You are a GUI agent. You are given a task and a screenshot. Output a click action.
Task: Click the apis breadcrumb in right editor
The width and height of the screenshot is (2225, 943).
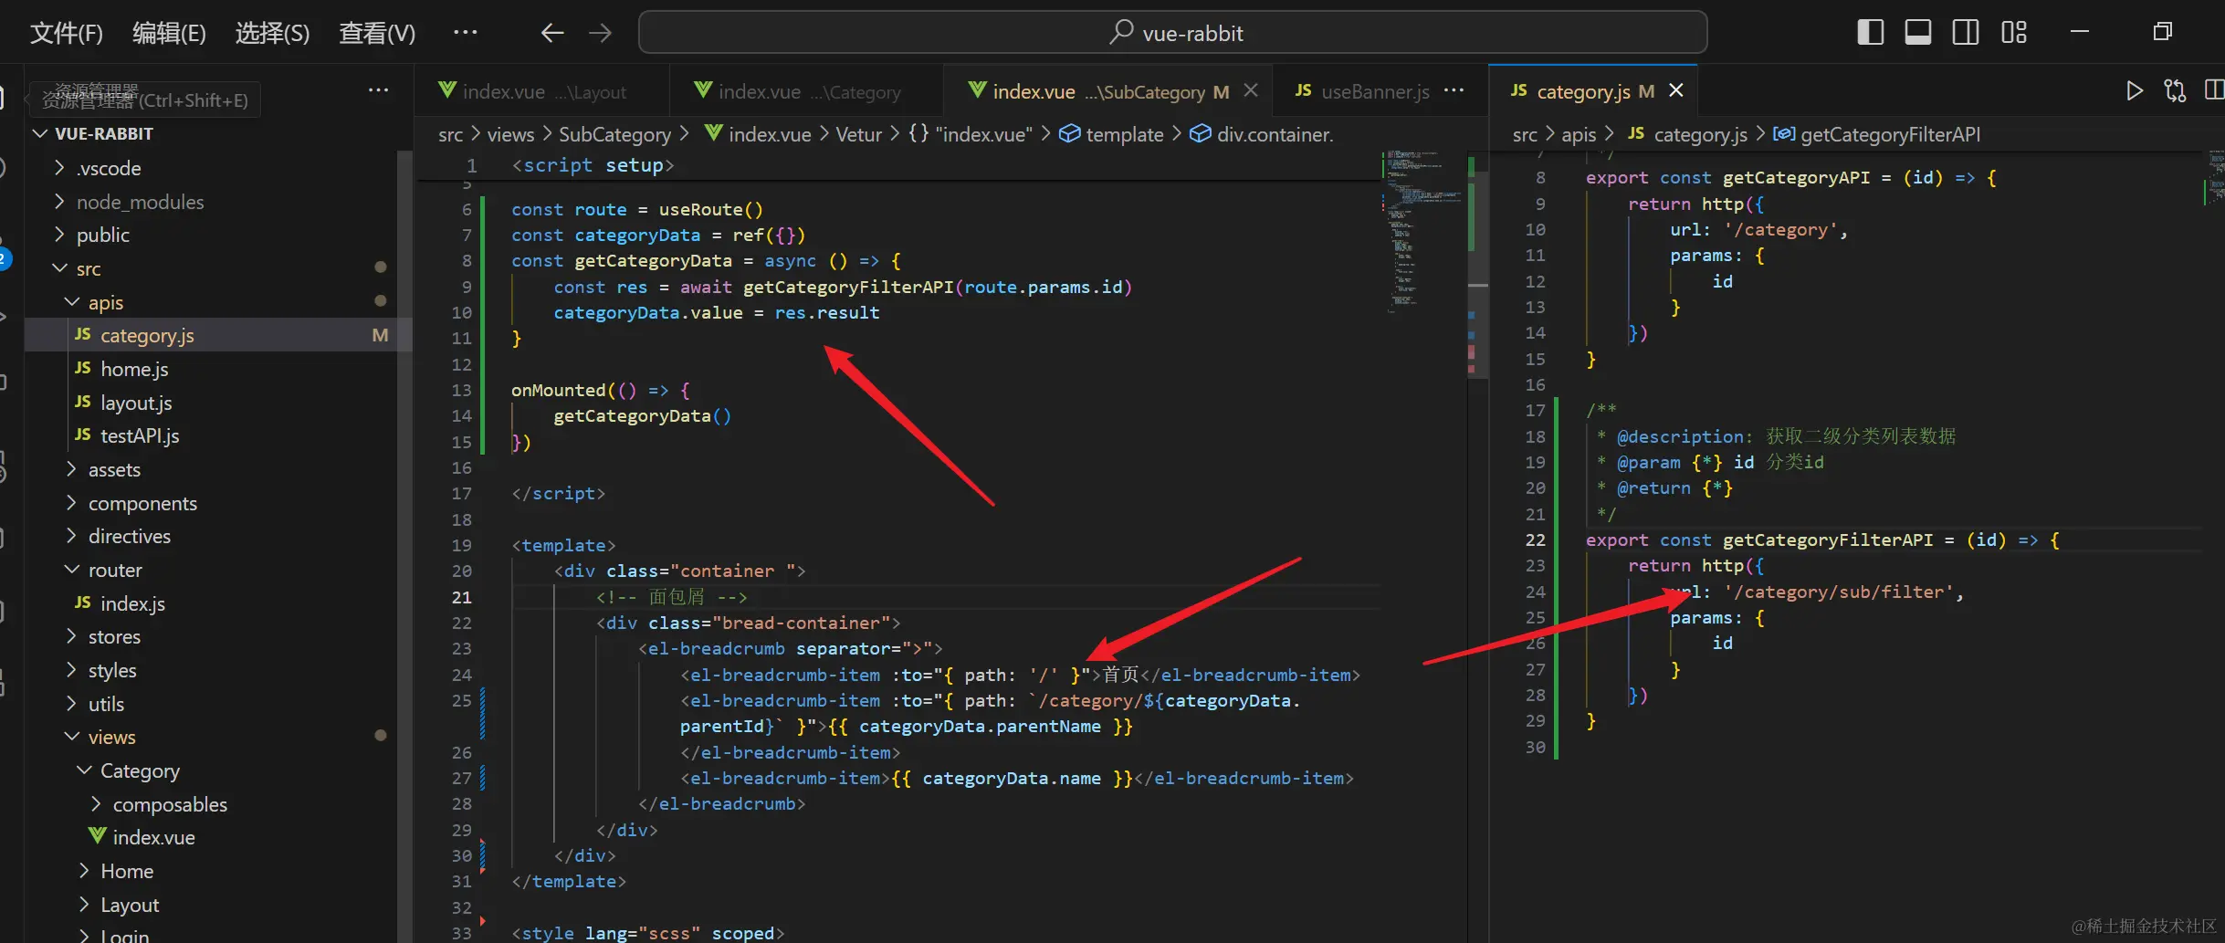1579,135
